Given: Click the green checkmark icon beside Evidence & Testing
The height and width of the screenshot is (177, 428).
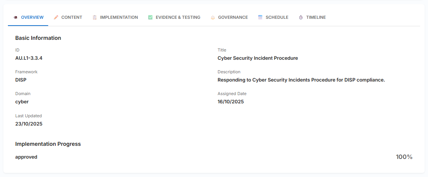Looking at the screenshot, I should coord(151,17).
